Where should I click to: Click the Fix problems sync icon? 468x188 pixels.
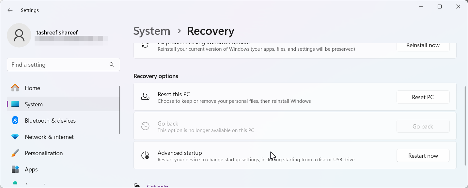145,45
